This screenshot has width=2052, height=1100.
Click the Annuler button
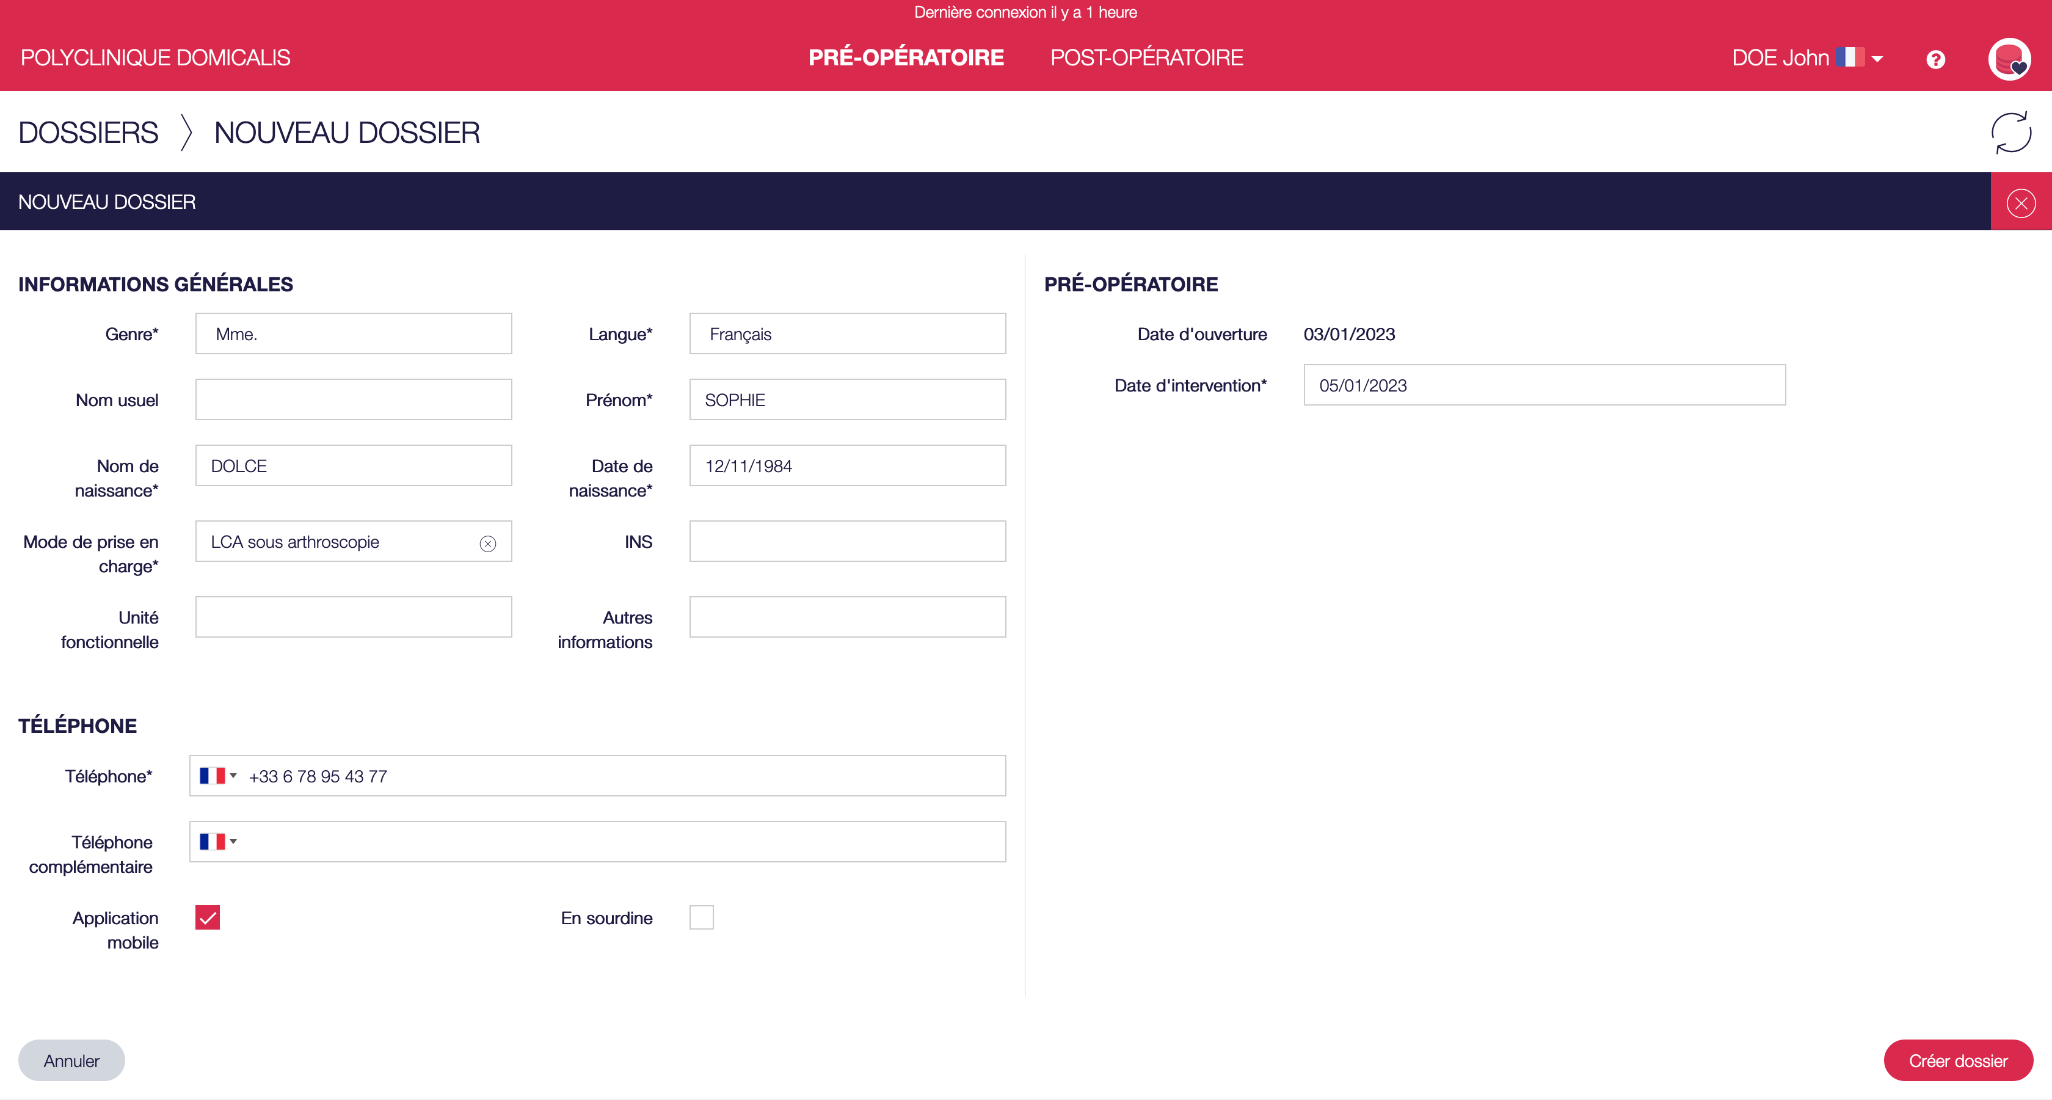click(71, 1060)
